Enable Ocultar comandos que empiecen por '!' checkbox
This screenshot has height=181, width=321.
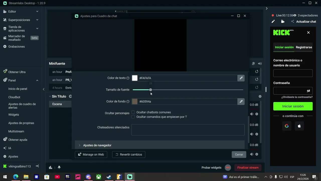(133, 117)
